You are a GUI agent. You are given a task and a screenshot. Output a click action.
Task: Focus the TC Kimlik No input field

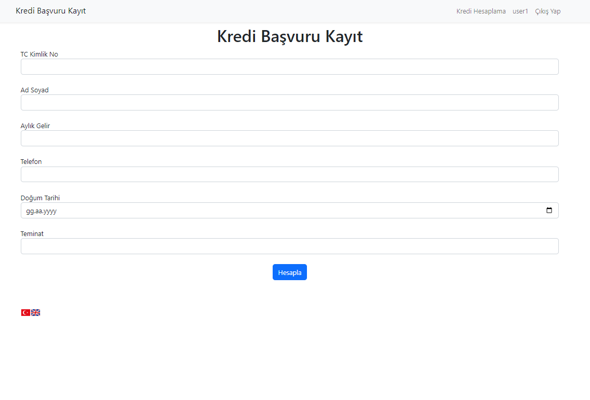click(290, 66)
